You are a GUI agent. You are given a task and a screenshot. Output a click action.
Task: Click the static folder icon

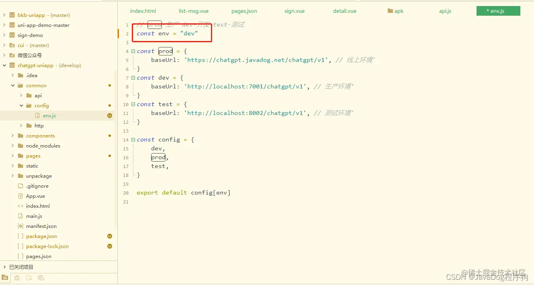(x=20, y=166)
